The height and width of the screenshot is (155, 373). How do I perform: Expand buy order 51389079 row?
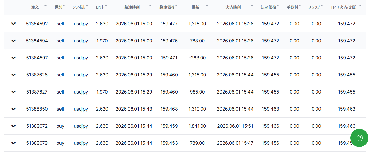coord(13,143)
